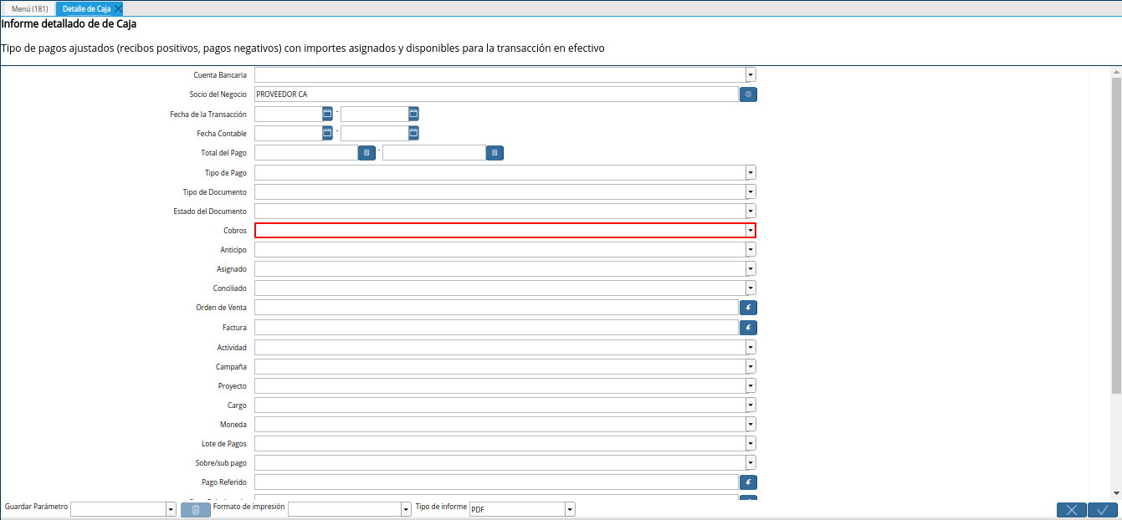This screenshot has height=520, width=1122.
Task: Click second Fecha Contable date field
Action: click(x=374, y=133)
